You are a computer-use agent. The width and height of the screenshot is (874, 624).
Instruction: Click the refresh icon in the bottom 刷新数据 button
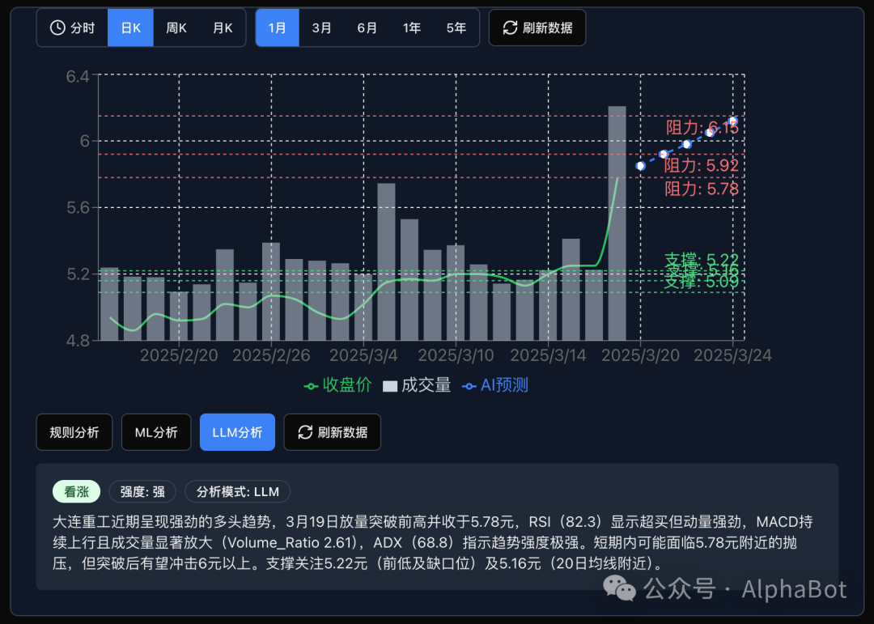click(304, 431)
